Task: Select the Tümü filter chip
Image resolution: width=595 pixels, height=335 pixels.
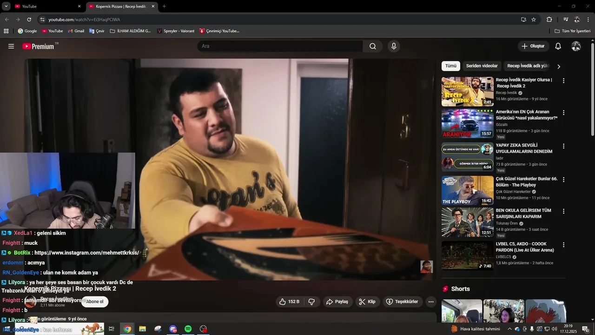Action: pos(450,66)
